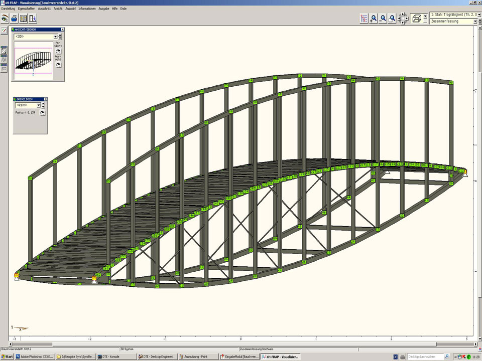Open the Eigenschaften menu
Viewport: 482px width, 361px height.
(x=26, y=9)
